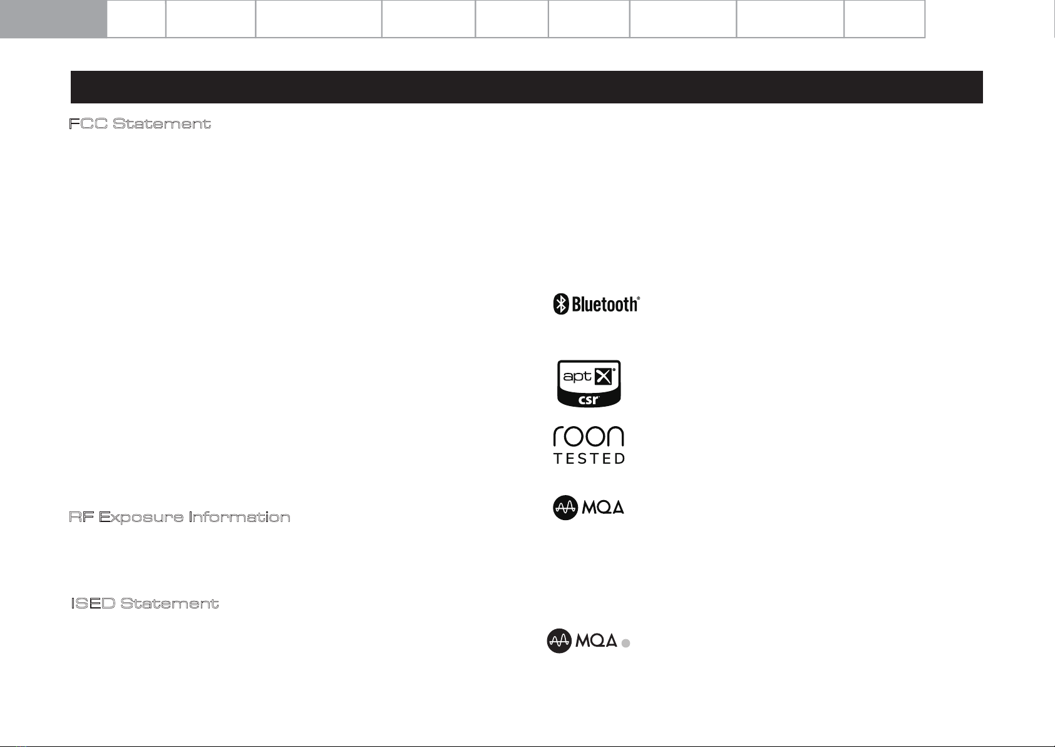The image size is (1055, 747).
Task: Click the FCC Statement heading
Action: tap(140, 123)
